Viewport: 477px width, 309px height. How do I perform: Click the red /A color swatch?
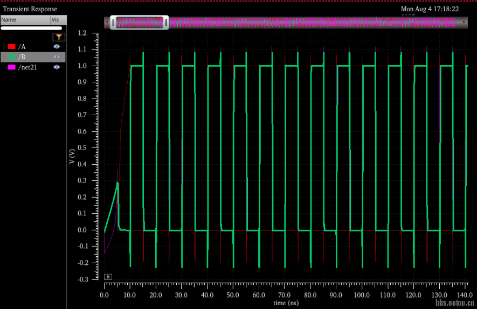(11, 46)
